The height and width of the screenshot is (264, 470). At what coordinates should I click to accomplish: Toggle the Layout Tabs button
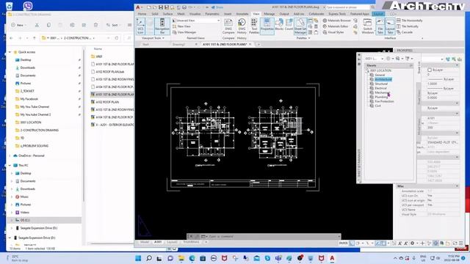click(390, 26)
